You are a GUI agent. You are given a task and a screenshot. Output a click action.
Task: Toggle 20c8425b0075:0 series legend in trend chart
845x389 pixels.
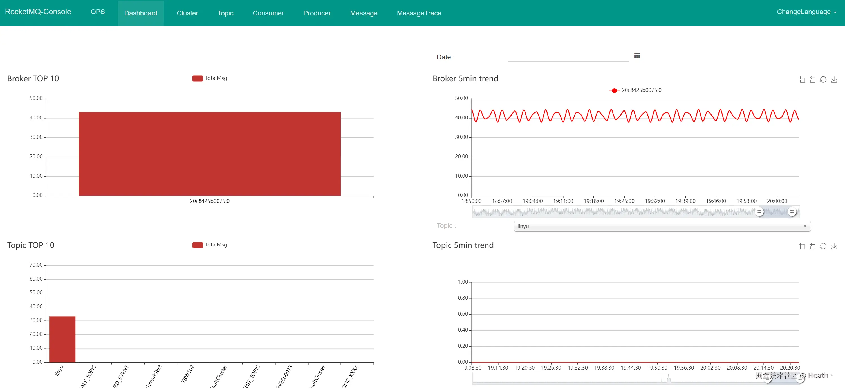point(635,90)
